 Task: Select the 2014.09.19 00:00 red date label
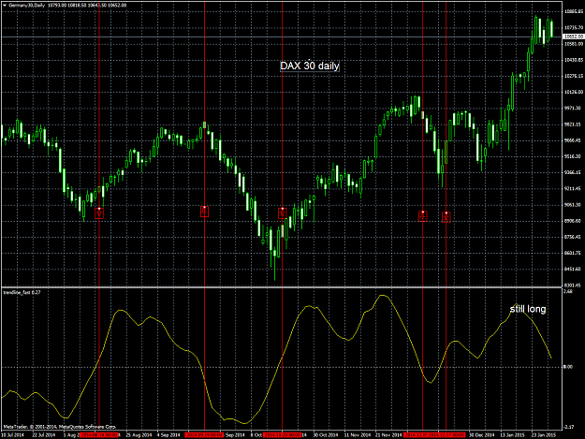click(x=204, y=435)
